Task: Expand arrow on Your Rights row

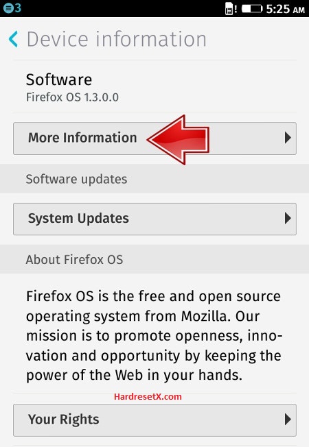Action: (288, 420)
